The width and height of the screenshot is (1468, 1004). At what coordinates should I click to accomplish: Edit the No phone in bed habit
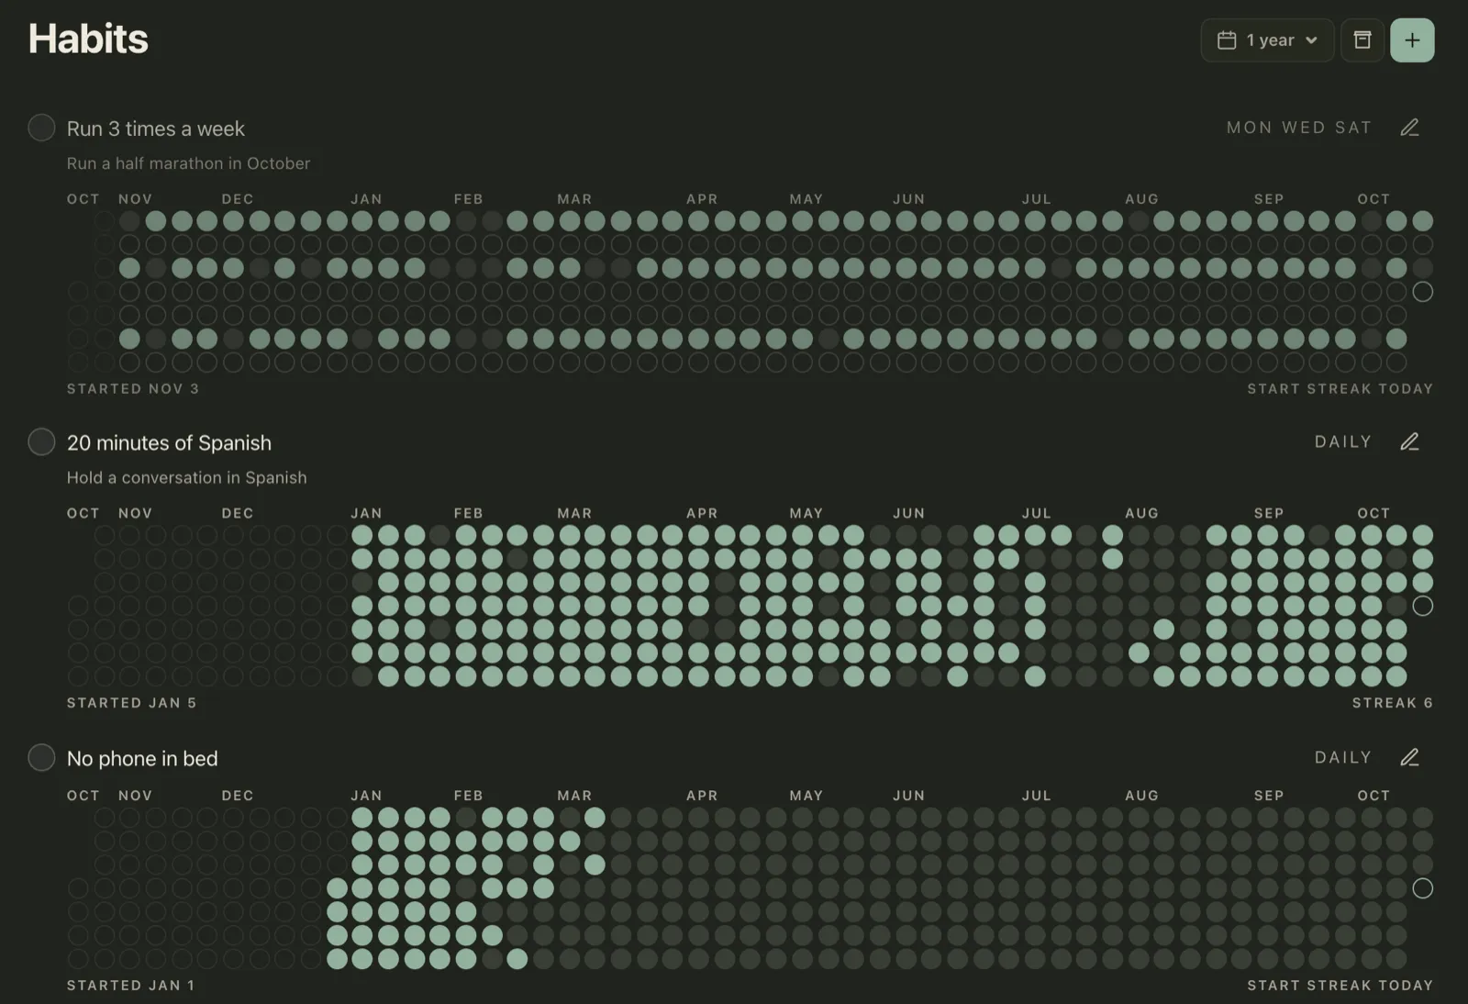point(1410,757)
